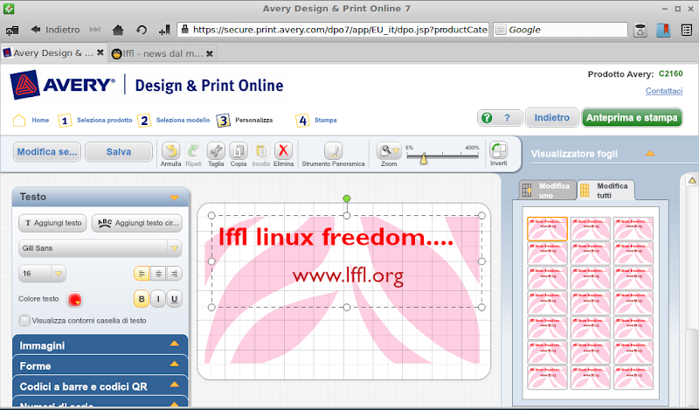Select the Strumento Panoramica hand tool
The height and width of the screenshot is (410, 699).
333,150
